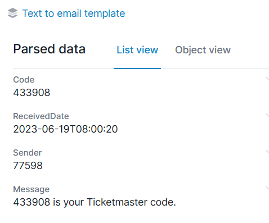Screen dimensions: 269x223
Task: Click the layered stack template icon
Action: (12, 13)
